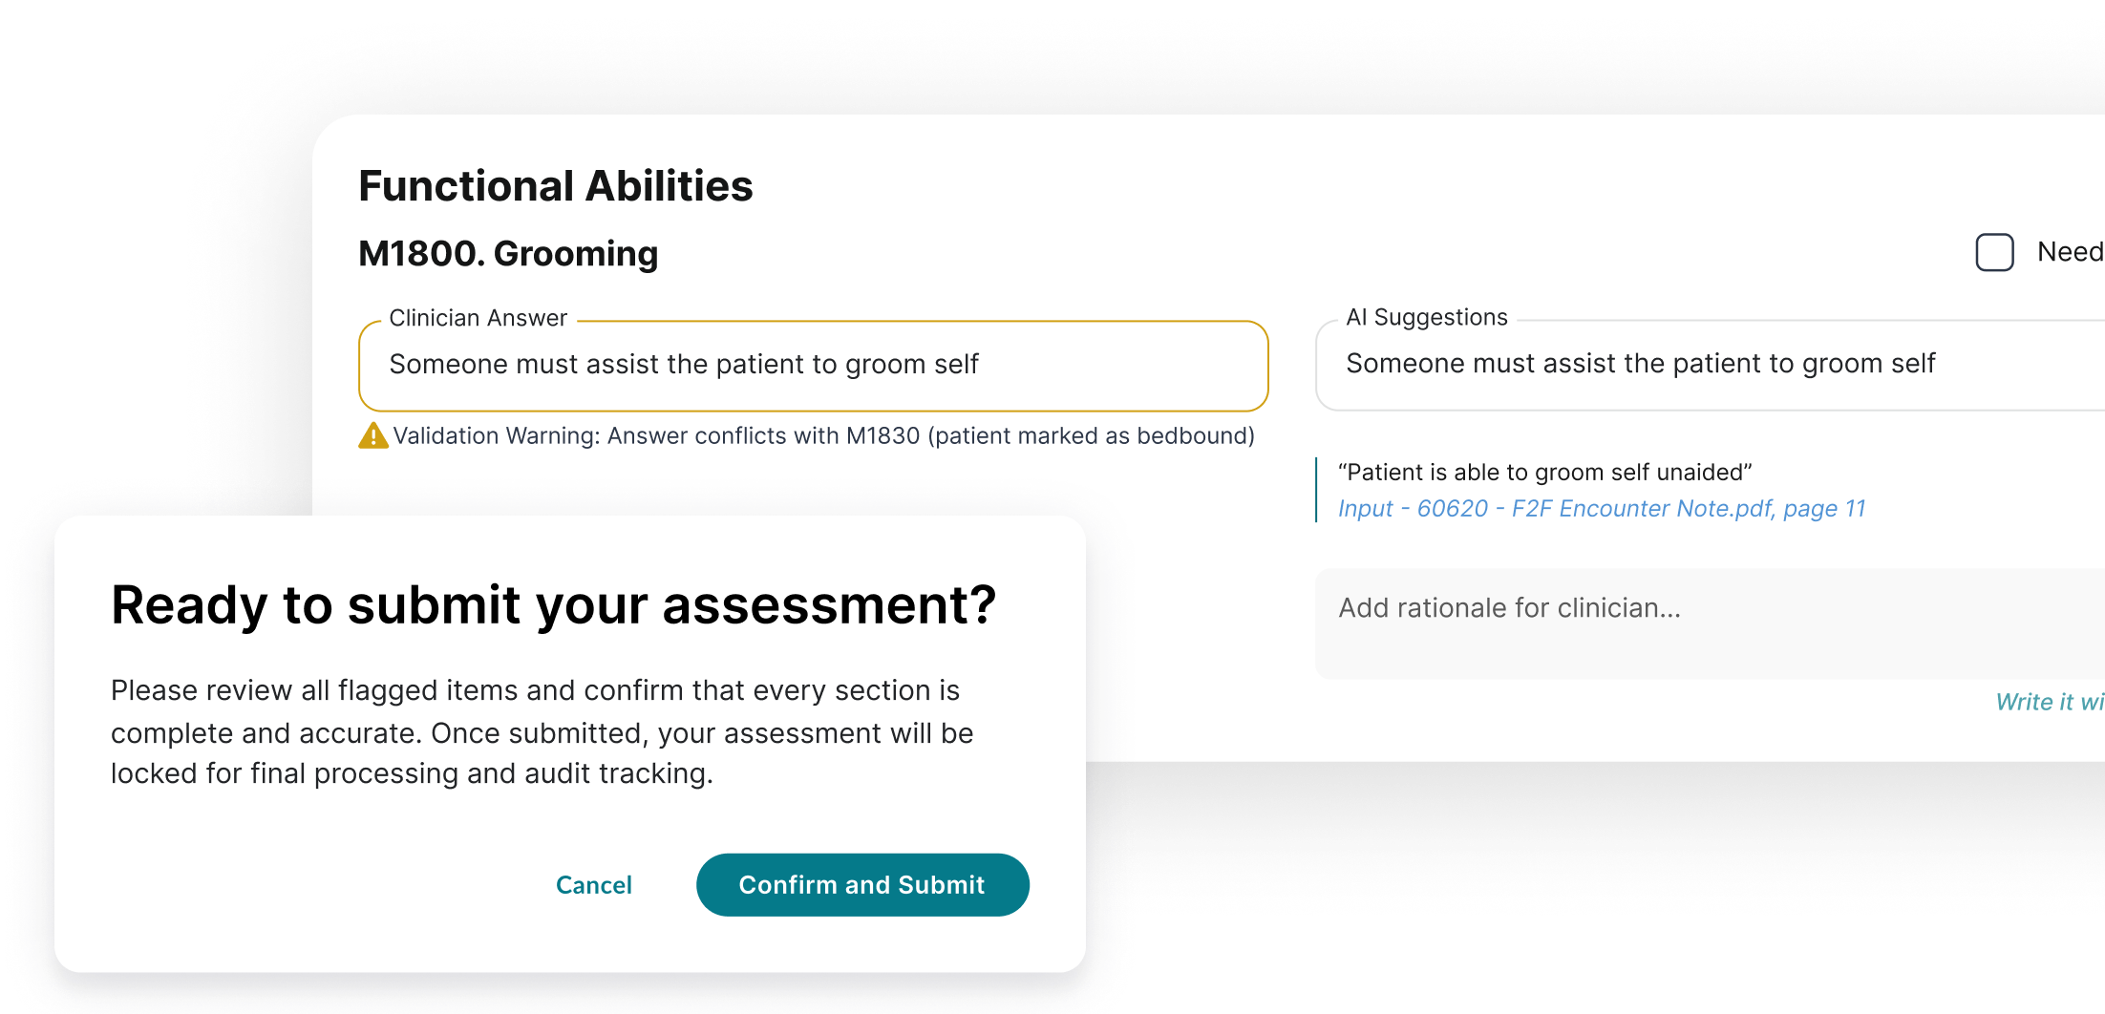The image size is (2105, 1014).
Task: Click the flagged items review instruction text
Action: [x=540, y=731]
